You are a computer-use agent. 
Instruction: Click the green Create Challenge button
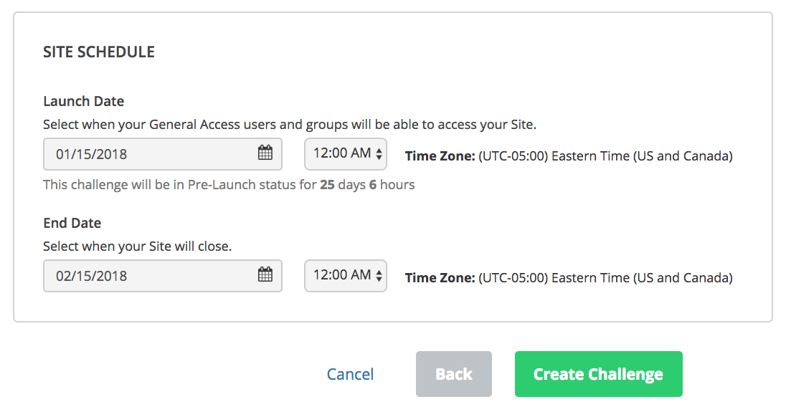[x=599, y=374]
